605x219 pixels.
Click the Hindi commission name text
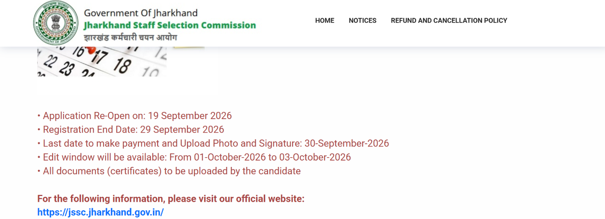(x=130, y=38)
